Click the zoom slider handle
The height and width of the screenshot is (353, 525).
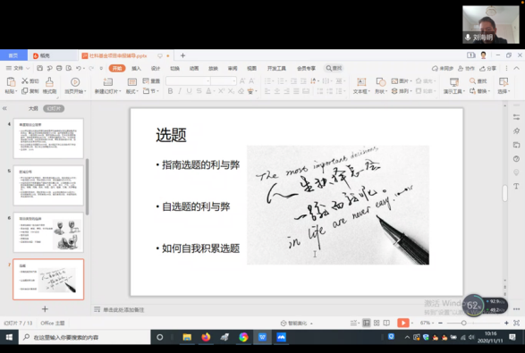click(463, 323)
